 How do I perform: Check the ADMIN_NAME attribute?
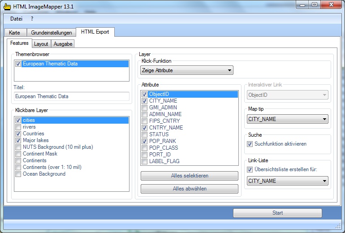144,114
